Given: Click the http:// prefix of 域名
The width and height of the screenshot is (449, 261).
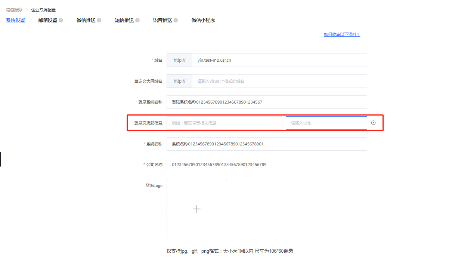Looking at the screenshot, I should click(180, 60).
